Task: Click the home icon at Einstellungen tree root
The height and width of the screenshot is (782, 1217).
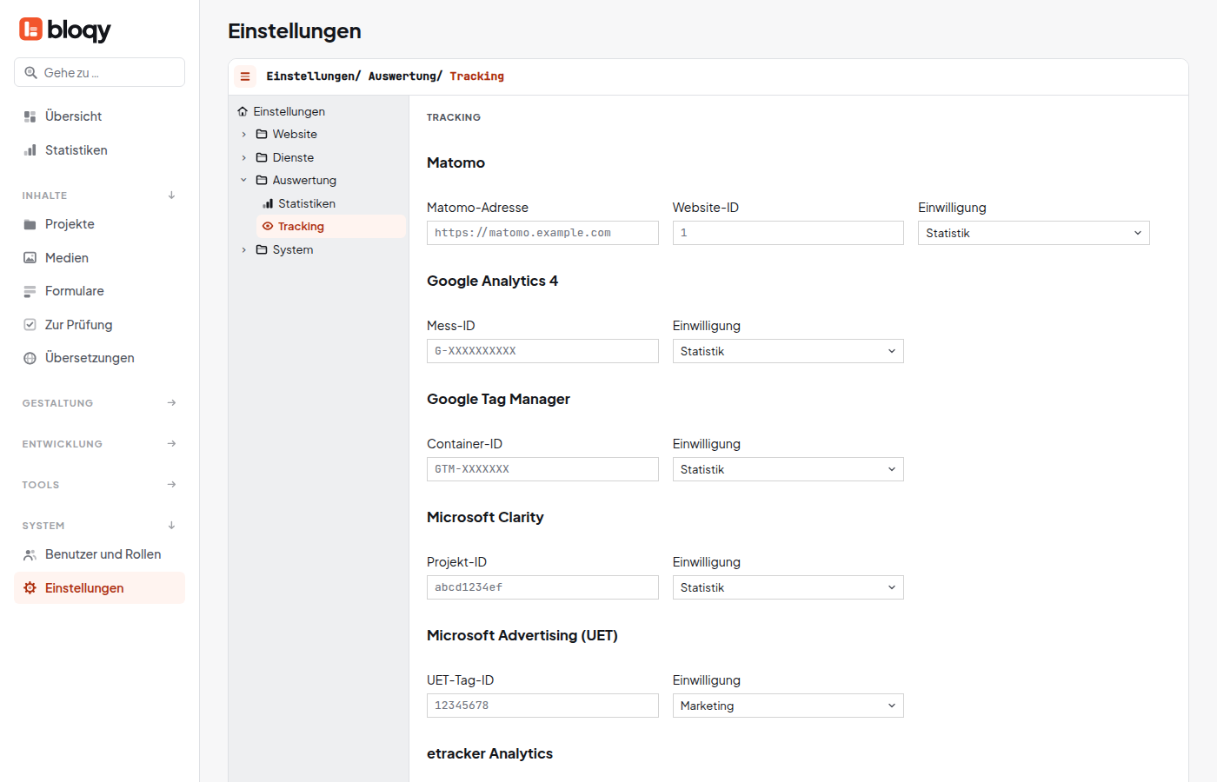Action: (x=243, y=111)
